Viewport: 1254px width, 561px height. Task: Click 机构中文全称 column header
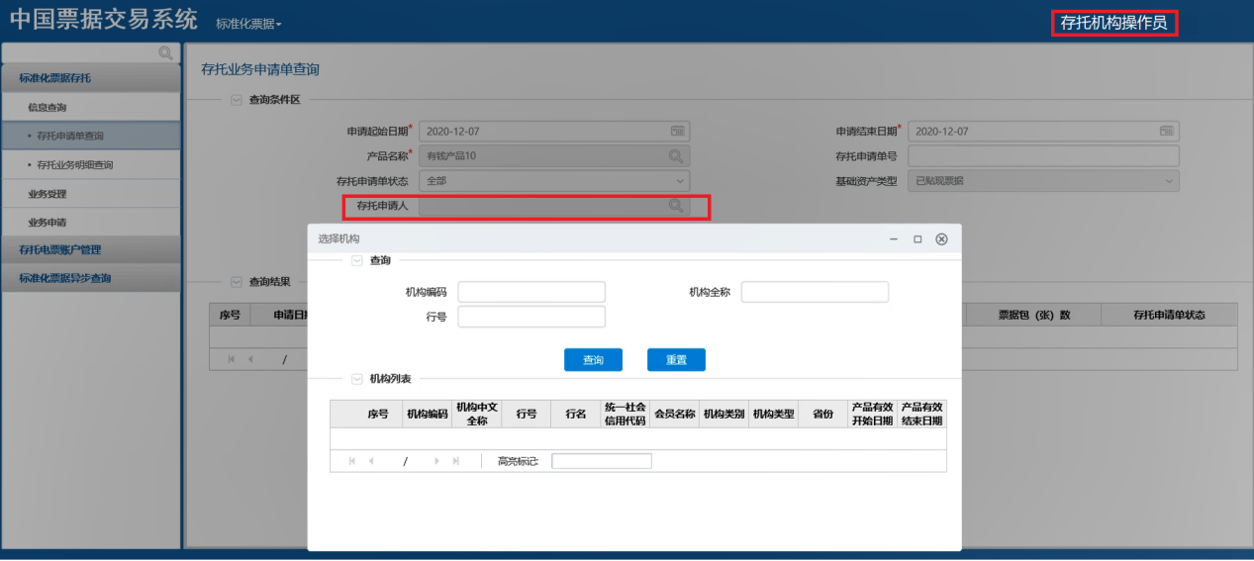pyautogui.click(x=477, y=414)
